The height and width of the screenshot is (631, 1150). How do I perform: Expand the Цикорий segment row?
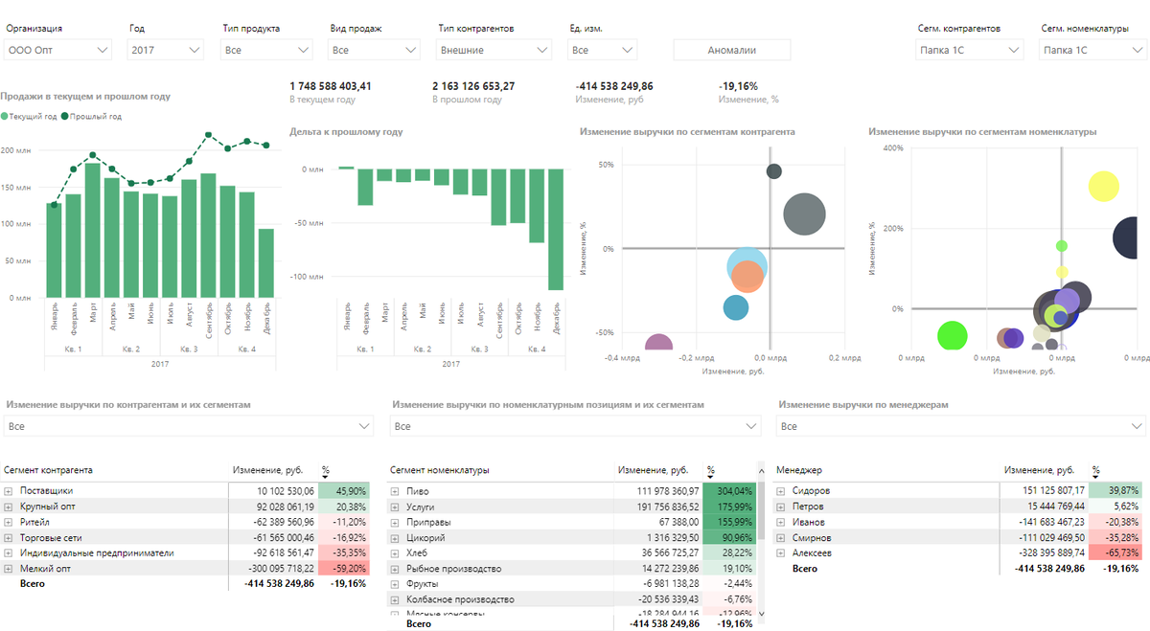397,537
